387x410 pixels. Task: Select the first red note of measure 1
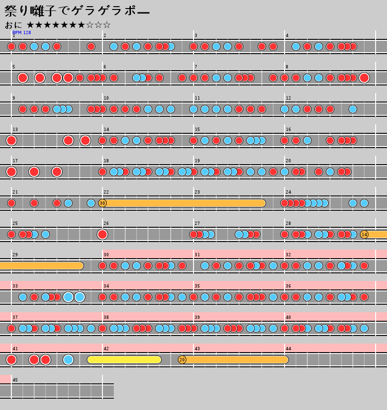(x=11, y=47)
